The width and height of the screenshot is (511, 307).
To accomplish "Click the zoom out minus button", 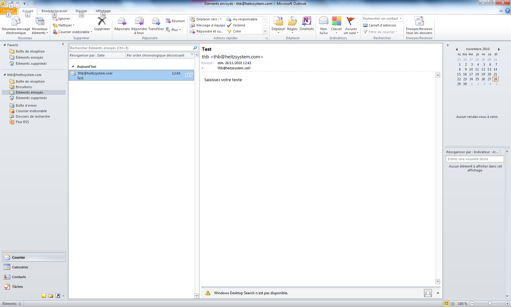I will 472,304.
